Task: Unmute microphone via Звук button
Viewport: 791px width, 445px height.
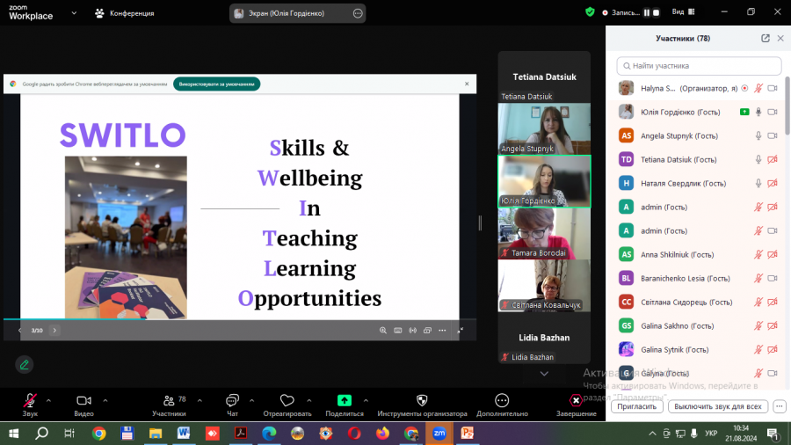Action: point(30,405)
